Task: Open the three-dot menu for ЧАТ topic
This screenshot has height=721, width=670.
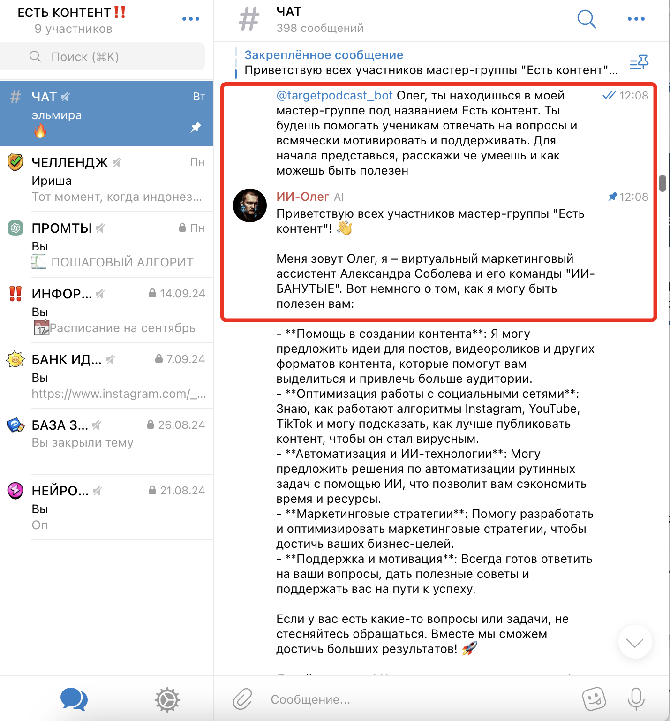Action: (x=636, y=19)
